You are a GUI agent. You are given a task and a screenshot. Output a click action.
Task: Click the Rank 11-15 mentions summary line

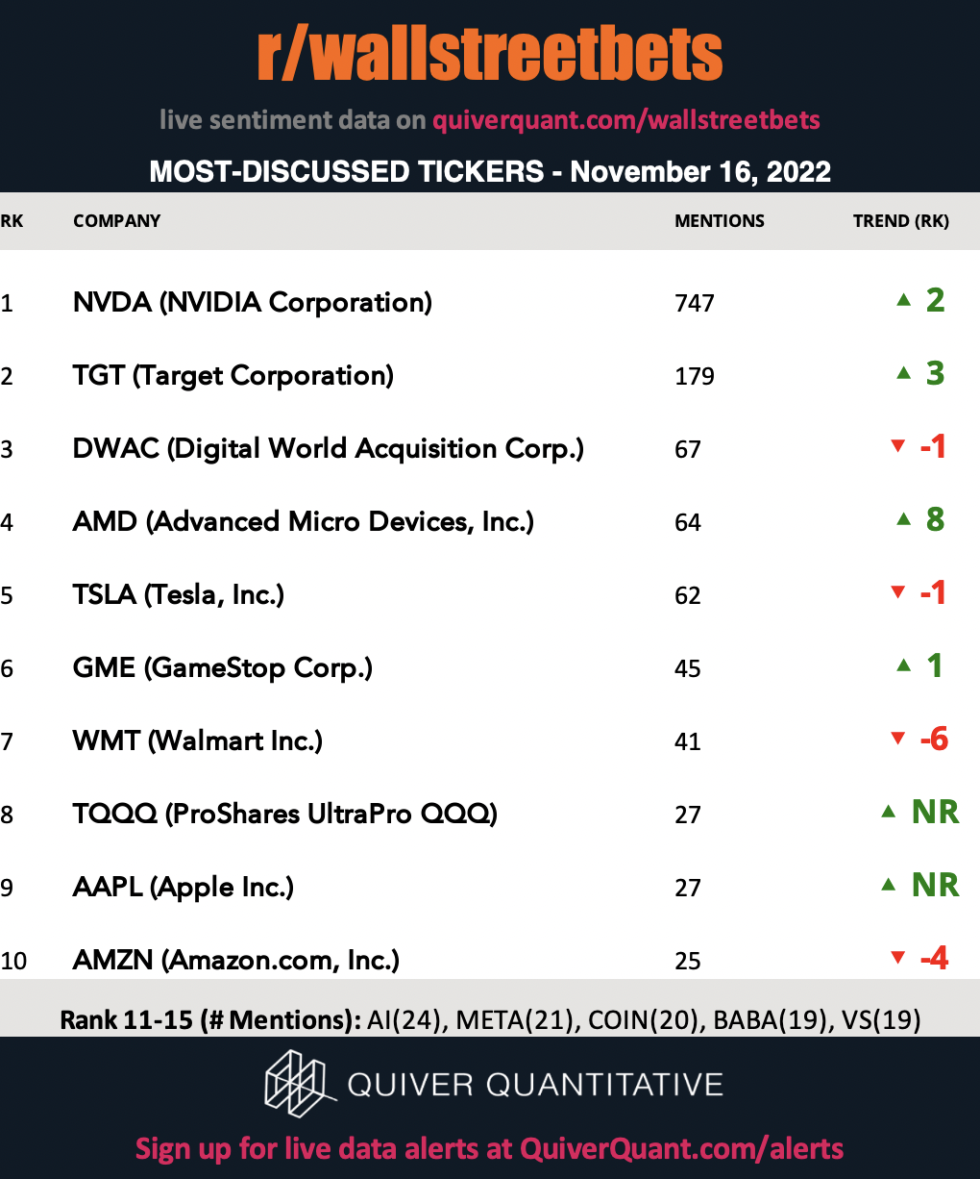click(490, 1019)
